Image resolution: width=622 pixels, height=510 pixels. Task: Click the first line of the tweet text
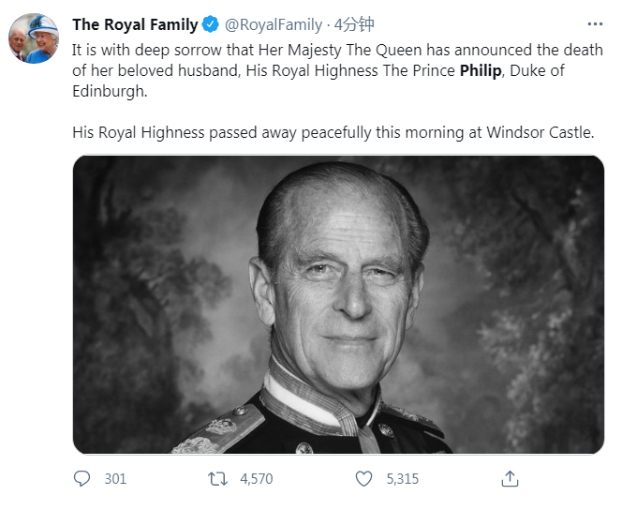pos(337,51)
